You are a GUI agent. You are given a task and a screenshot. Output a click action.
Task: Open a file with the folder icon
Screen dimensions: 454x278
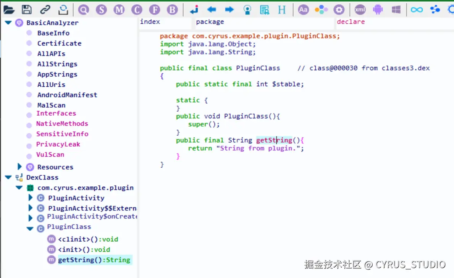[x=9, y=10]
